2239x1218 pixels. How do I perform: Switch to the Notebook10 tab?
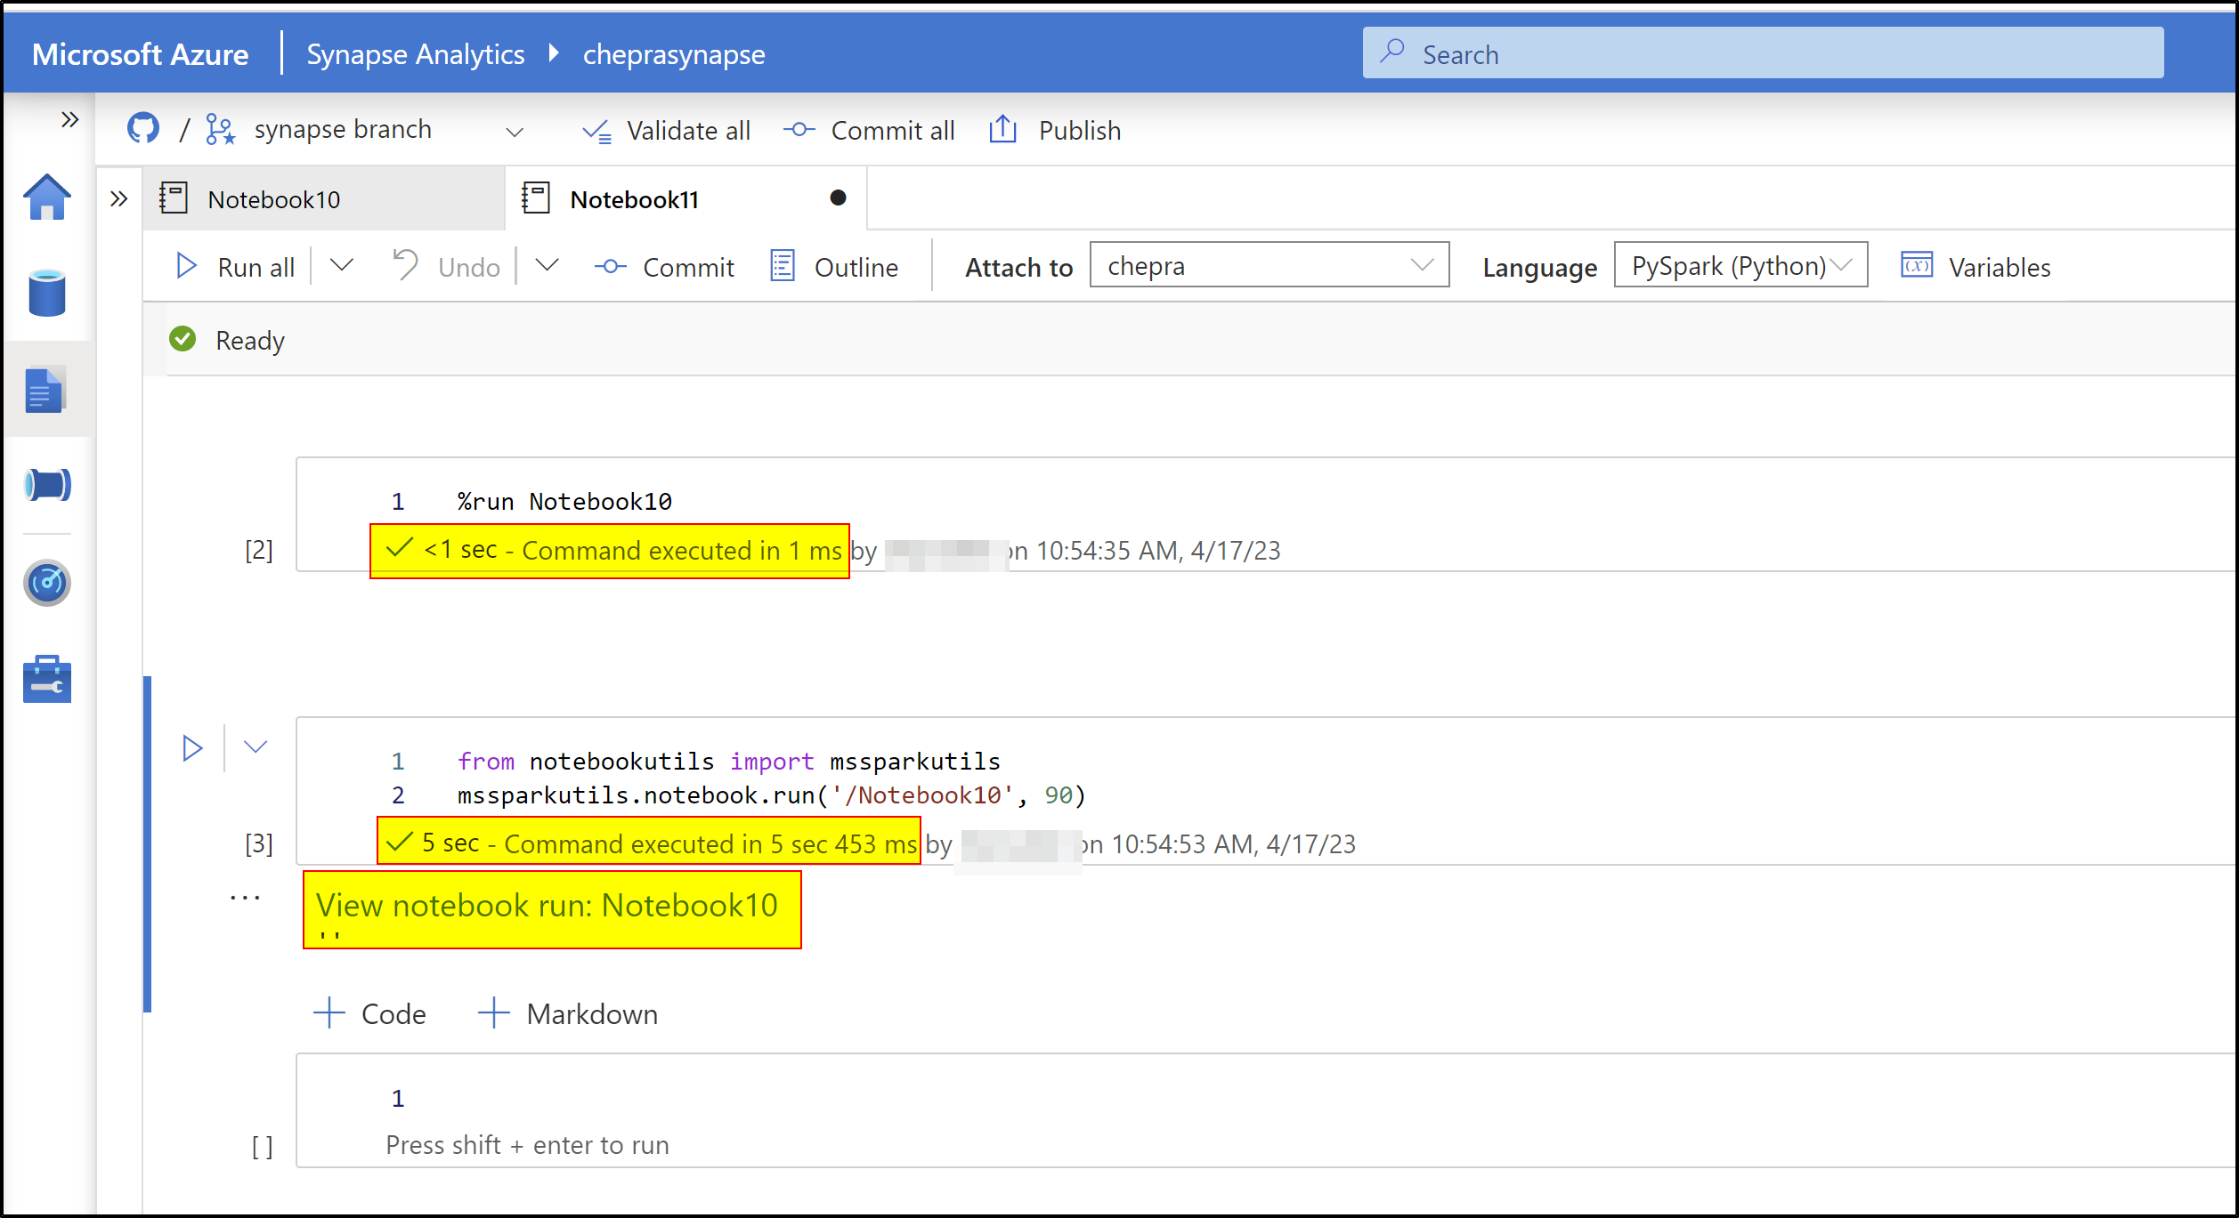click(324, 198)
